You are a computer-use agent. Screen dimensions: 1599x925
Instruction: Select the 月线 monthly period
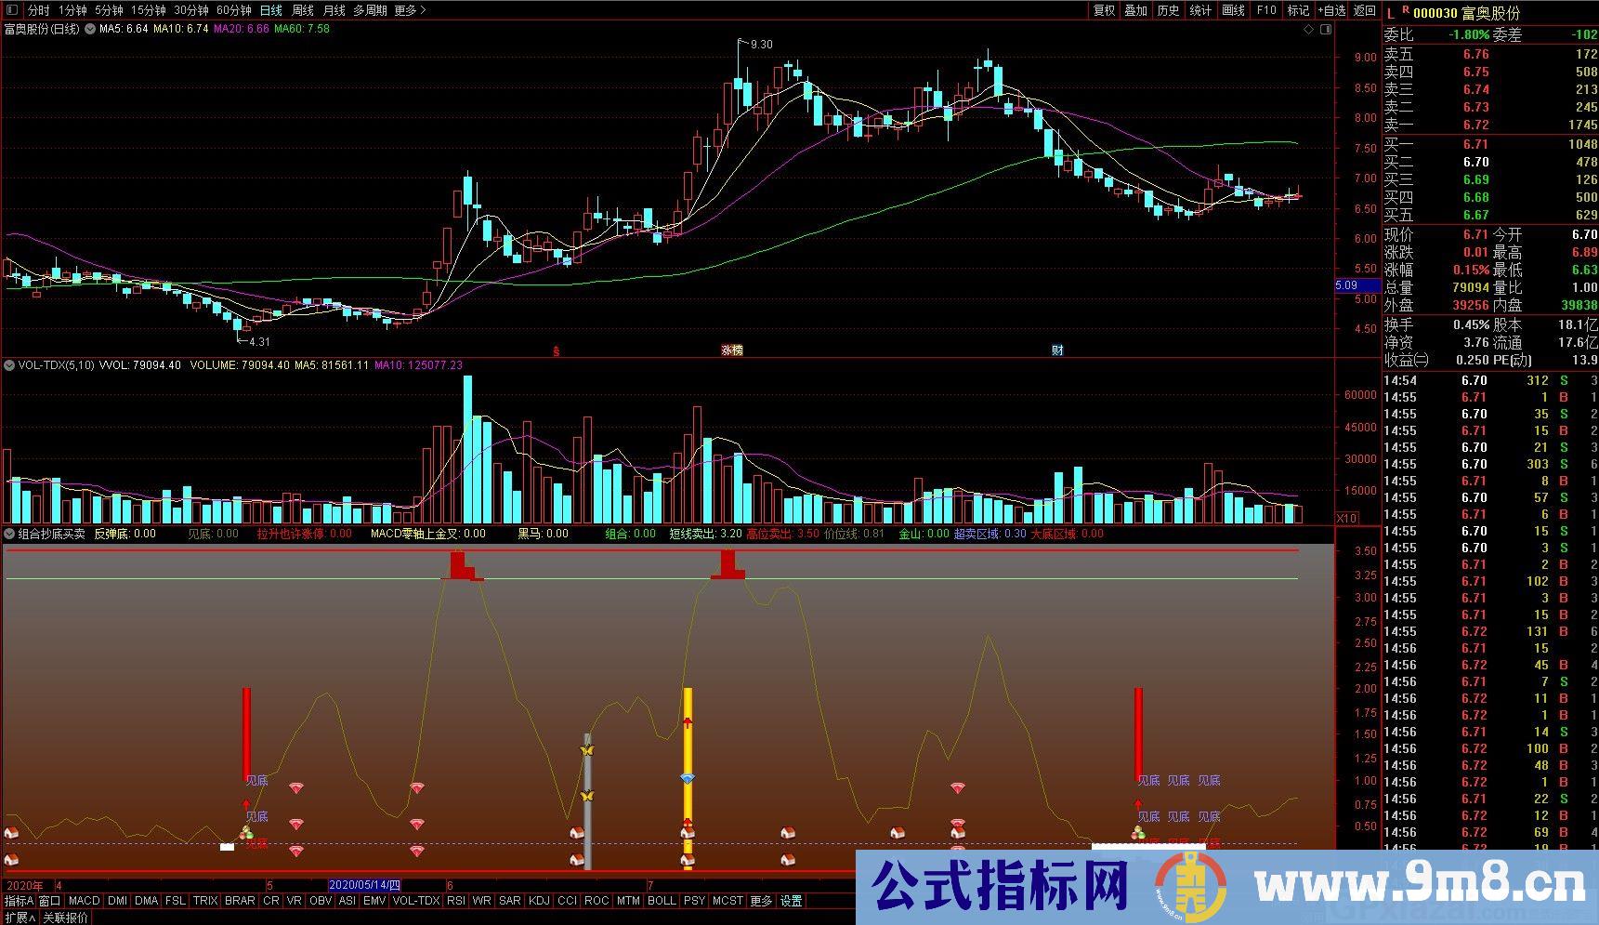[334, 10]
